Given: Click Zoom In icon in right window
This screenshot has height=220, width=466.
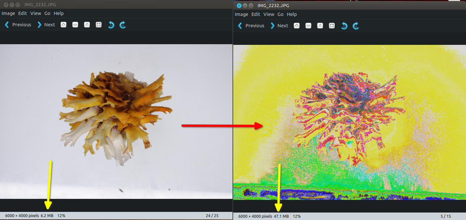Looking at the screenshot, I should [297, 26].
